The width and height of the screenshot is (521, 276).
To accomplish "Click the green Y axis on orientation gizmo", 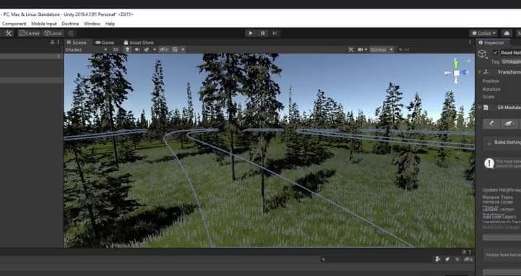I will pos(456,64).
